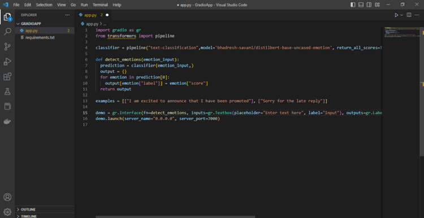This screenshot has height=218, width=424.
Task: Click the breadcrumb ellipsis after app.py
Action: click(105, 24)
